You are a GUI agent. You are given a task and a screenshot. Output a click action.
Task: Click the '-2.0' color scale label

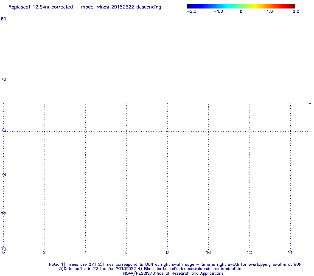(191, 11)
